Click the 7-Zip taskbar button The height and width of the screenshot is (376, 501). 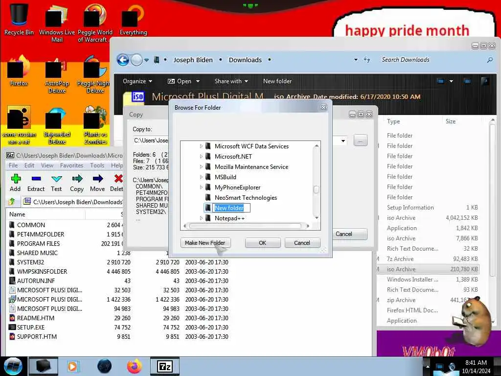coord(165,366)
